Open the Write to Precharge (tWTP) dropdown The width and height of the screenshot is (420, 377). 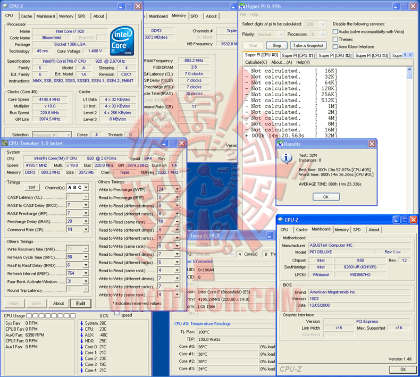coord(177,189)
